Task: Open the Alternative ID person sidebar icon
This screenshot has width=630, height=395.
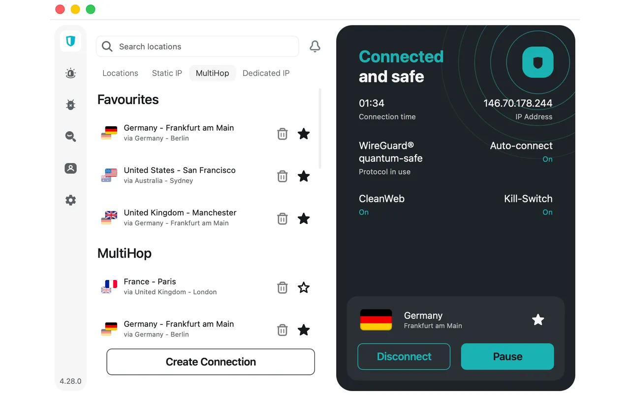Action: coord(70,169)
